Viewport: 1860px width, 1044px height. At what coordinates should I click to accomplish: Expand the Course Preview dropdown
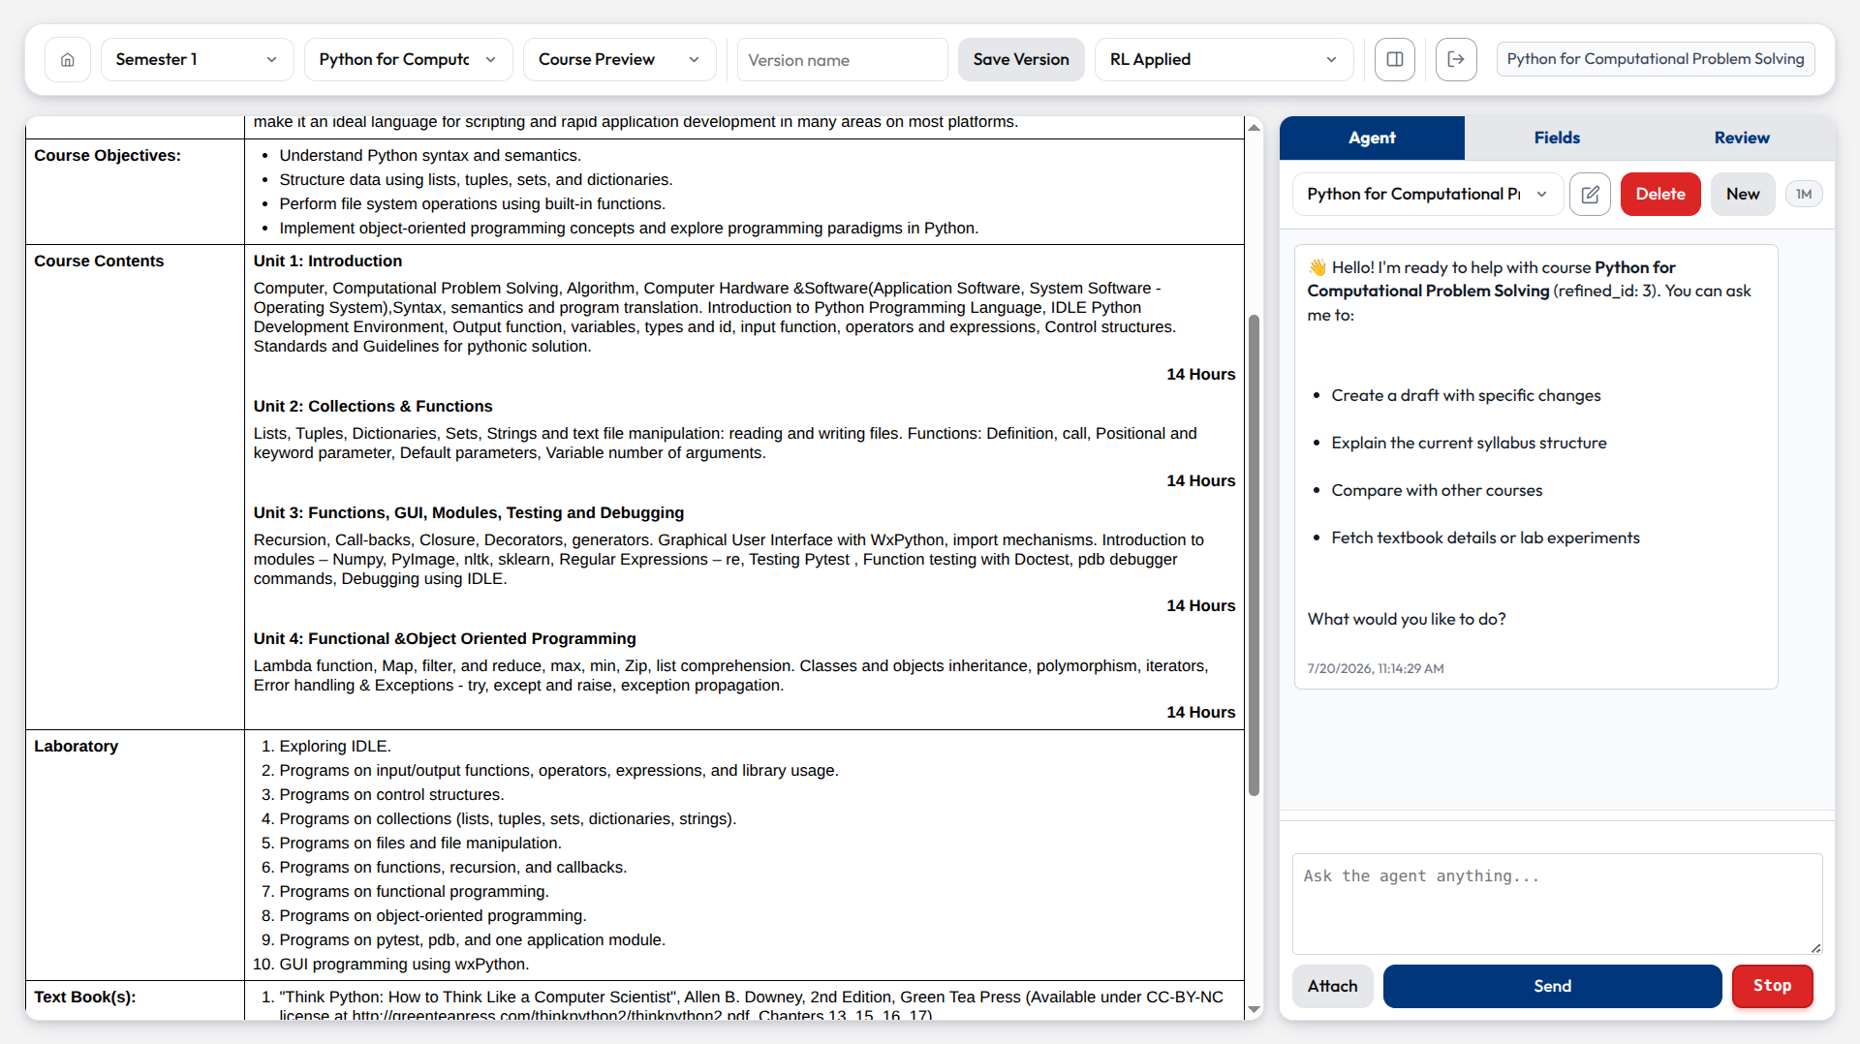click(x=620, y=60)
